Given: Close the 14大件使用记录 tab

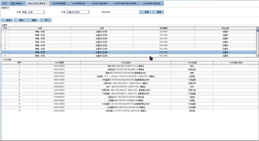Looking at the screenshot, I should click(x=86, y=3).
